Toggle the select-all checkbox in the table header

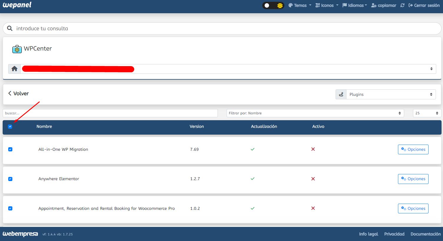[10, 127]
